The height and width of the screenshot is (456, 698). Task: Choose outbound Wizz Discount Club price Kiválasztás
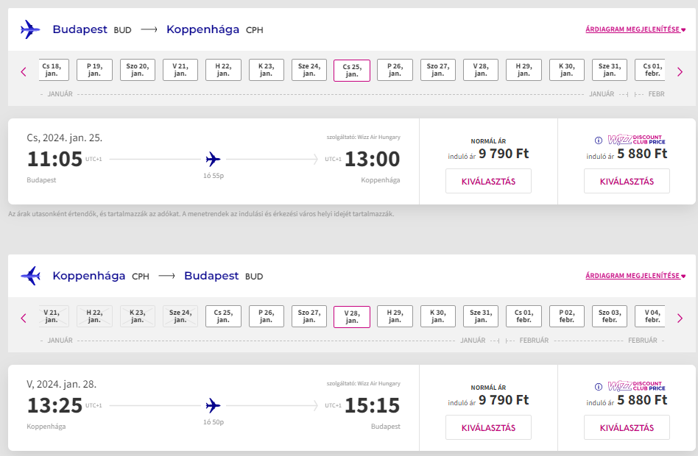coord(627,181)
